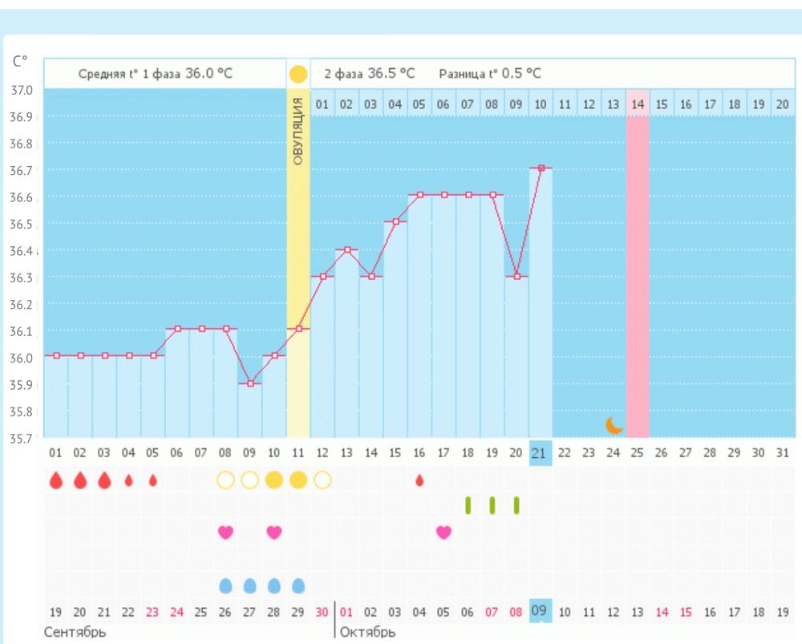Screen dimensions: 802x644
Task: Select the 36.1 data point in the ovulation column
Action: click(298, 328)
